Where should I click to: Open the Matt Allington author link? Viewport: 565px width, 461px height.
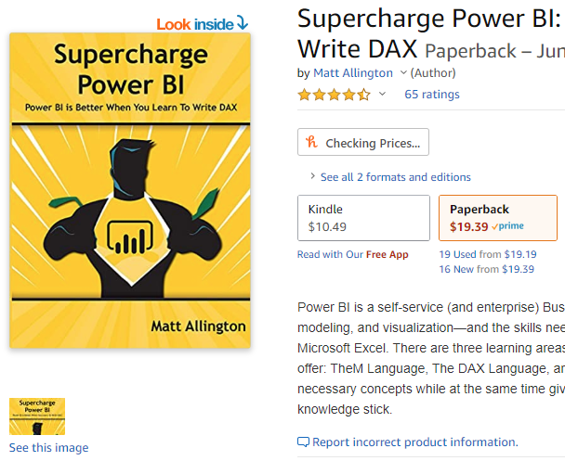tap(353, 72)
